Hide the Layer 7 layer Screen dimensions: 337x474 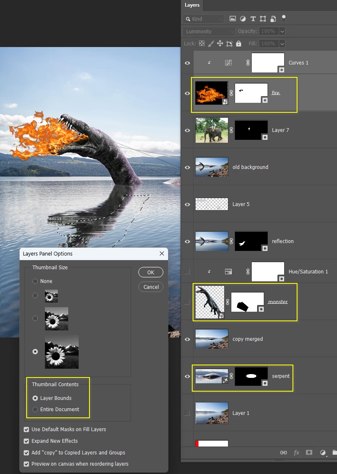187,130
